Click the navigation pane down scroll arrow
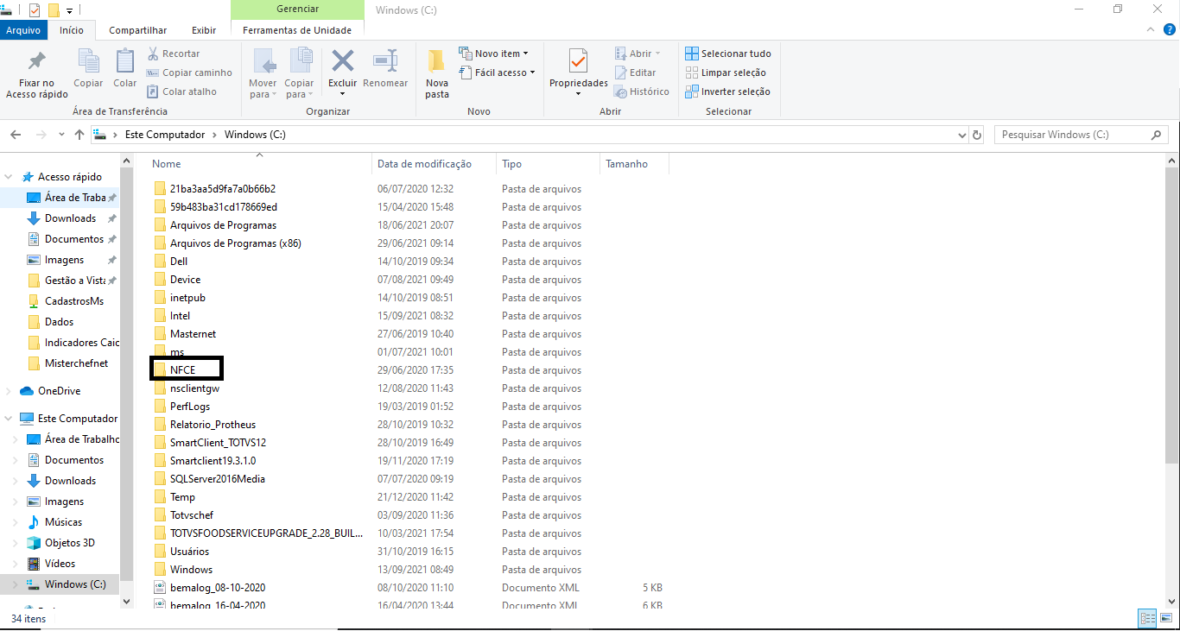 pos(126,602)
